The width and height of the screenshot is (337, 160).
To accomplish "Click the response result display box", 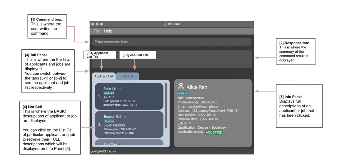I will [x=172, y=59].
